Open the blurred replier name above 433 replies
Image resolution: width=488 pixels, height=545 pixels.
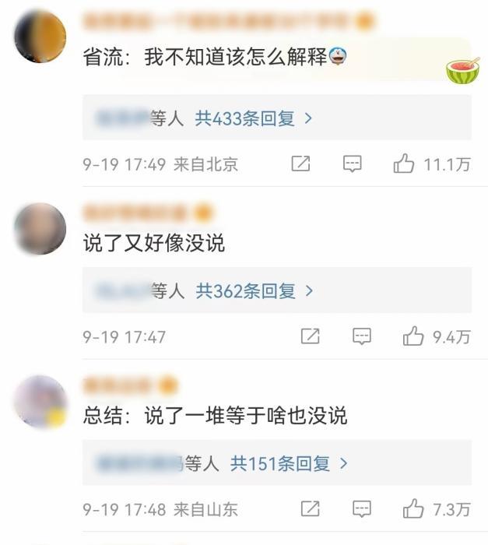(x=123, y=118)
